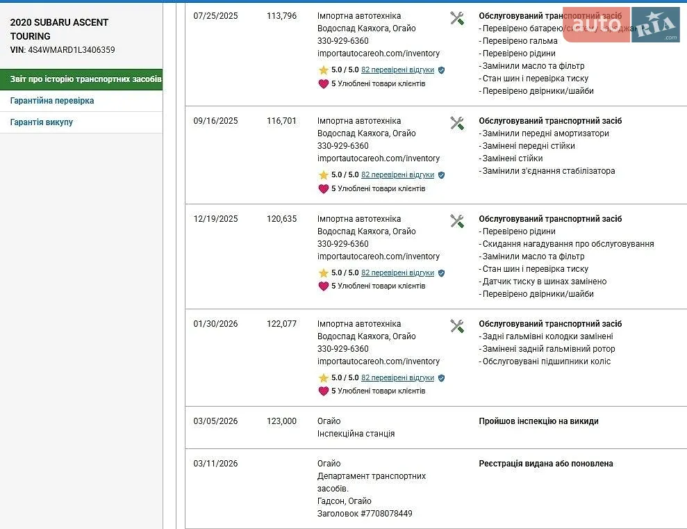Click phone 330-929-6360 in 09/16/2025 row
The height and width of the screenshot is (529, 687).
coord(343,146)
